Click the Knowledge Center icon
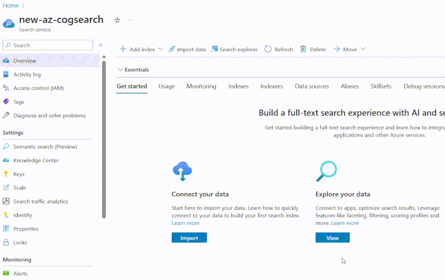The width and height of the screenshot is (445, 280). (6, 160)
